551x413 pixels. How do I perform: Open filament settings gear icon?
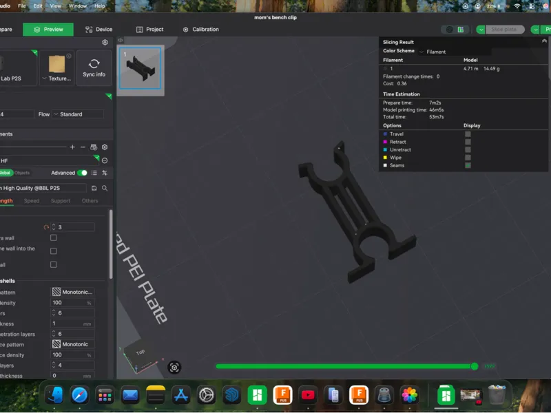(x=105, y=147)
